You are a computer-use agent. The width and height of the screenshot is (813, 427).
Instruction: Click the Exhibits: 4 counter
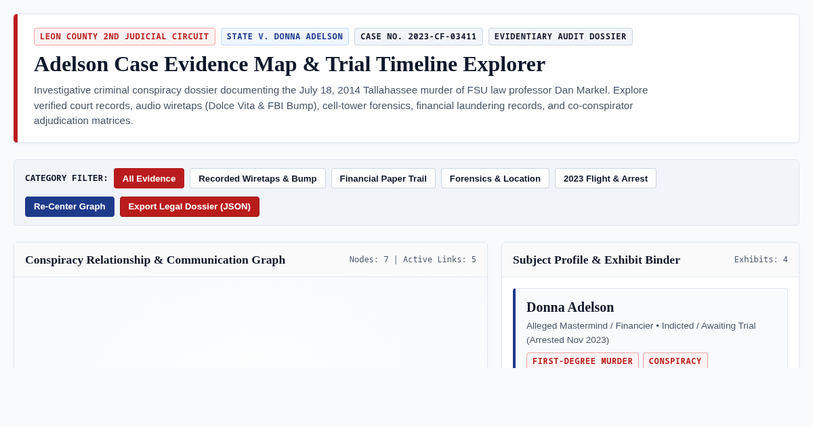761,260
